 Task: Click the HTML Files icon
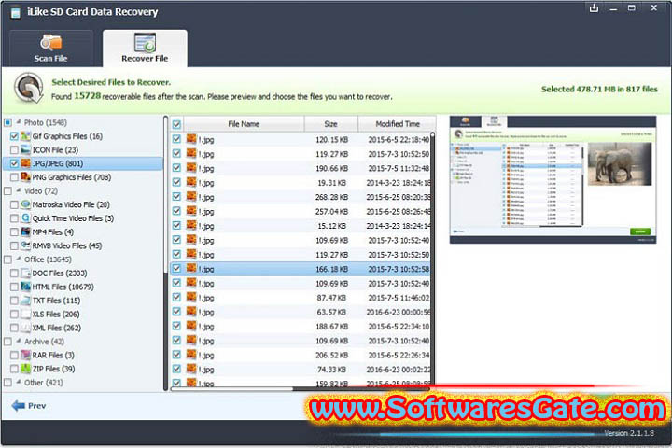(26, 287)
